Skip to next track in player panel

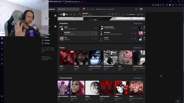tap(67, 15)
